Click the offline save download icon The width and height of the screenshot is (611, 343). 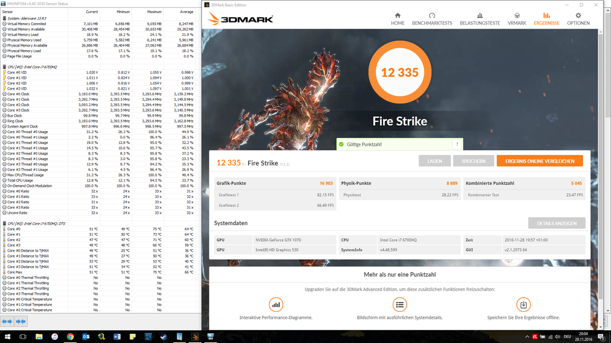pos(523,305)
